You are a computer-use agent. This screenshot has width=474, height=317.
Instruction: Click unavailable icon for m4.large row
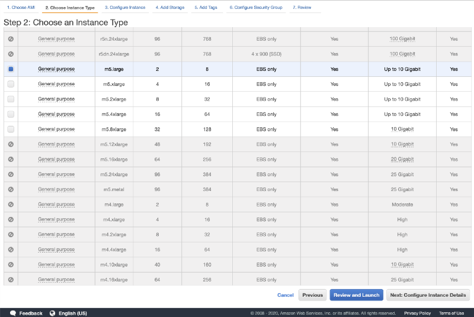click(11, 205)
